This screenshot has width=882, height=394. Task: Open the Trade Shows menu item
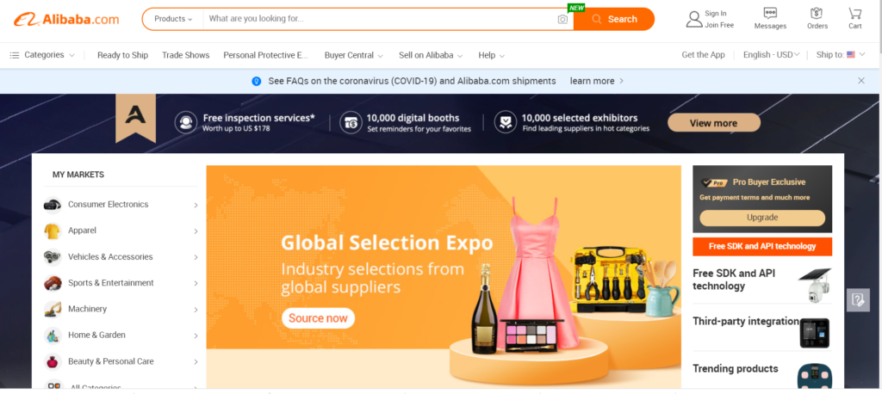(186, 55)
